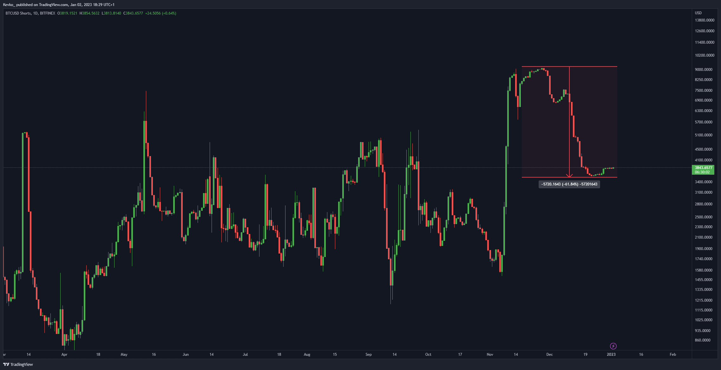721x370 pixels.
Task: Click the measurement tooltip -5720.1643 (-61.84%)
Action: [569, 184]
